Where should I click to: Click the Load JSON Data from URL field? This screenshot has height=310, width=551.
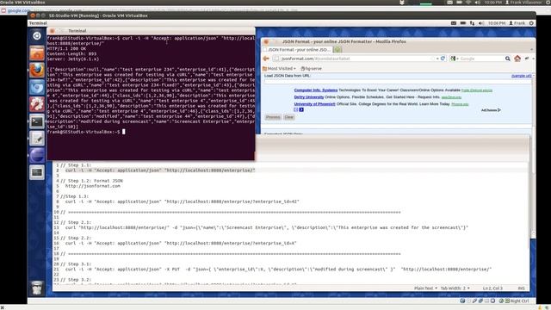coord(398,81)
